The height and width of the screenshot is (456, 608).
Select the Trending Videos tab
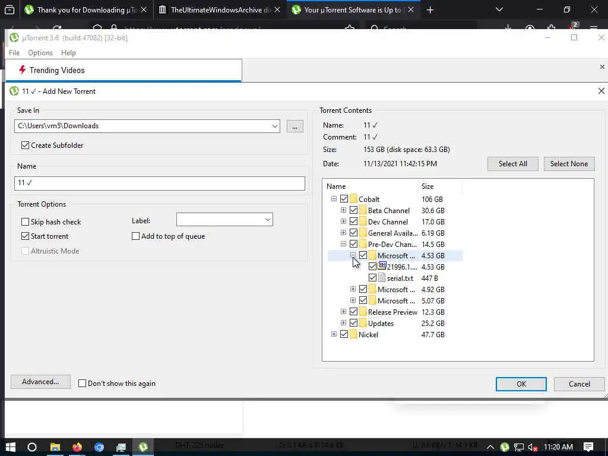123,70
